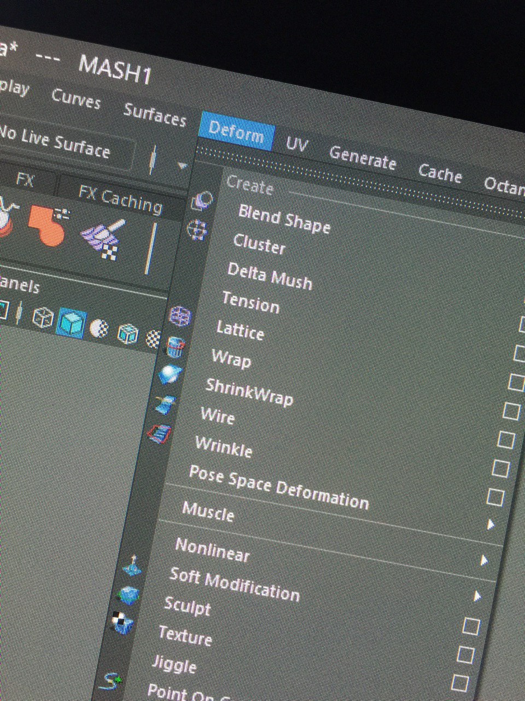The height and width of the screenshot is (701, 525).
Task: Choose Soft Modification entry
Action: [235, 584]
